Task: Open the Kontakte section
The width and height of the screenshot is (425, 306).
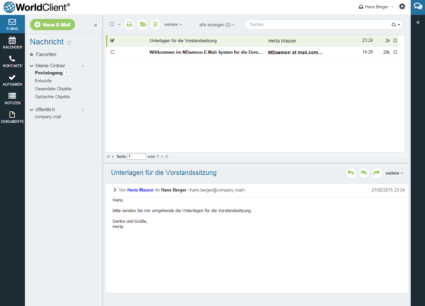Action: 12,61
